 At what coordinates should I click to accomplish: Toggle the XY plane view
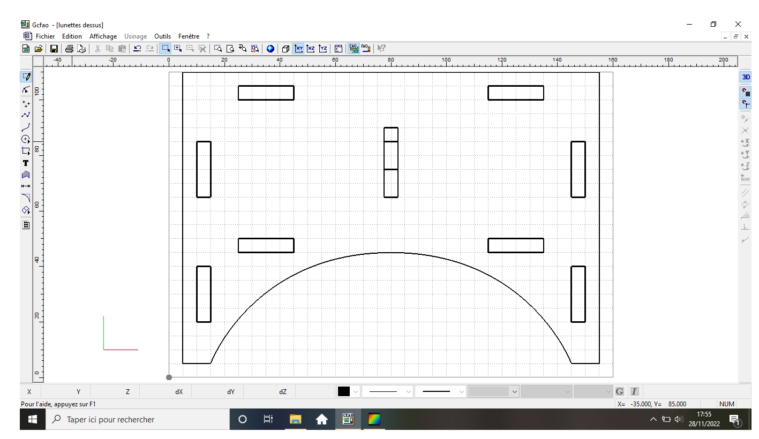[x=300, y=48]
